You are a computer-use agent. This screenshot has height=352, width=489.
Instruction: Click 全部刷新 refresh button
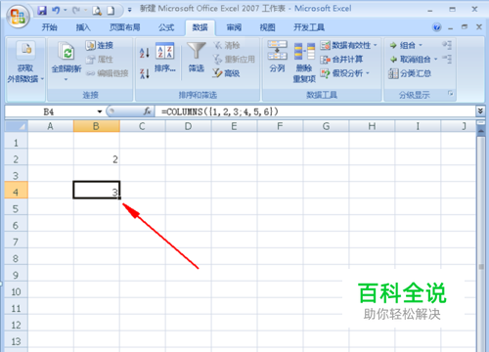pos(67,57)
